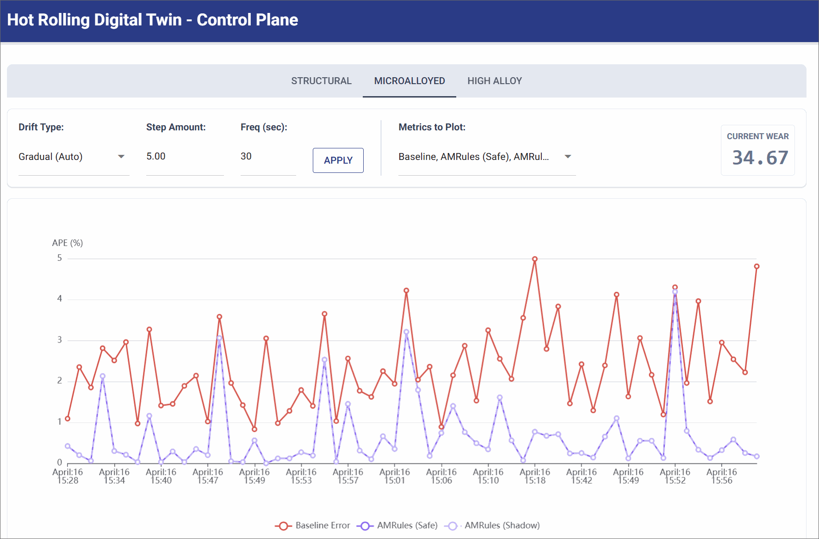This screenshot has height=539, width=819.
Task: Click the Gradual (Auto) dropdown arrow
Action: click(x=121, y=157)
